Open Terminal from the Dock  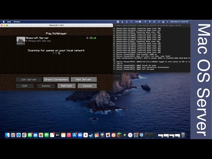(147, 135)
